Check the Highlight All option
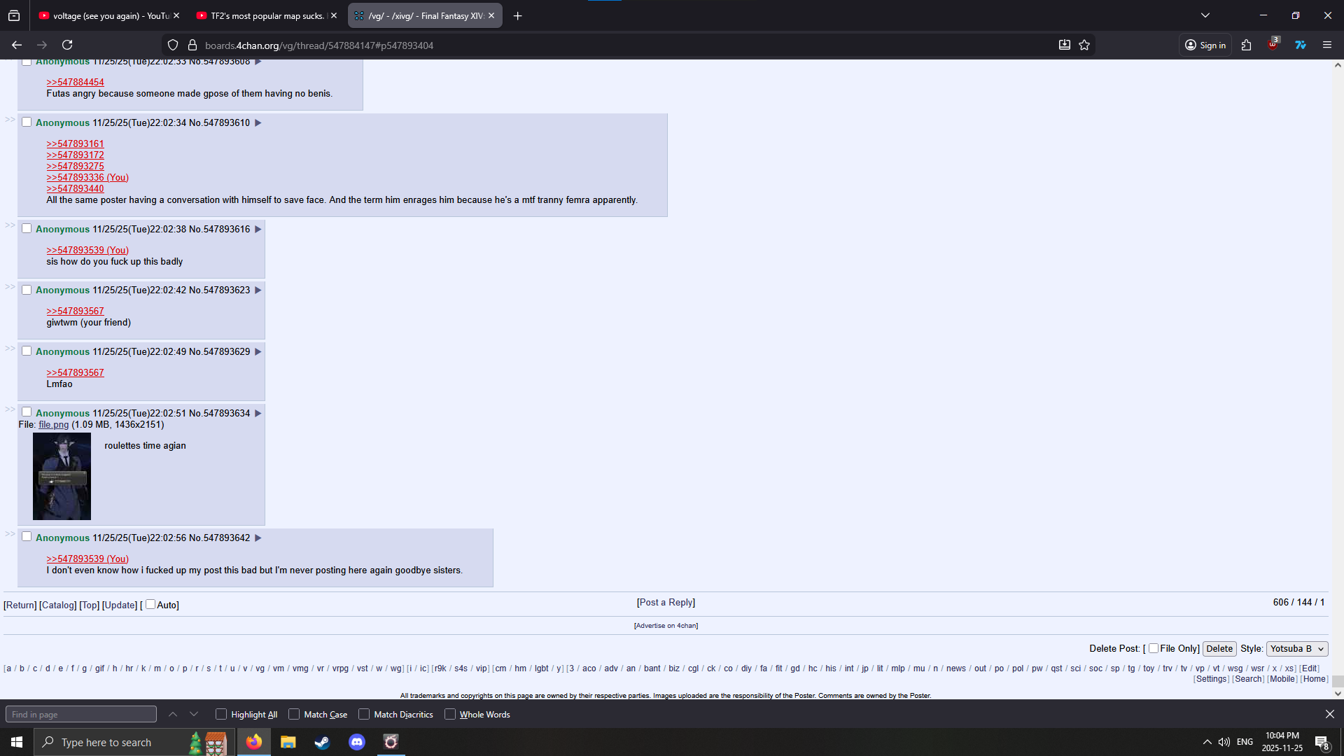 point(221,714)
